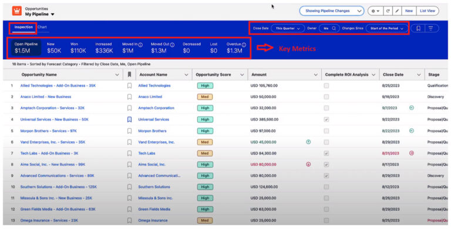Image resolution: width=451 pixels, height=229 pixels.
Task: Click the refresh list icon
Action: (388, 11)
